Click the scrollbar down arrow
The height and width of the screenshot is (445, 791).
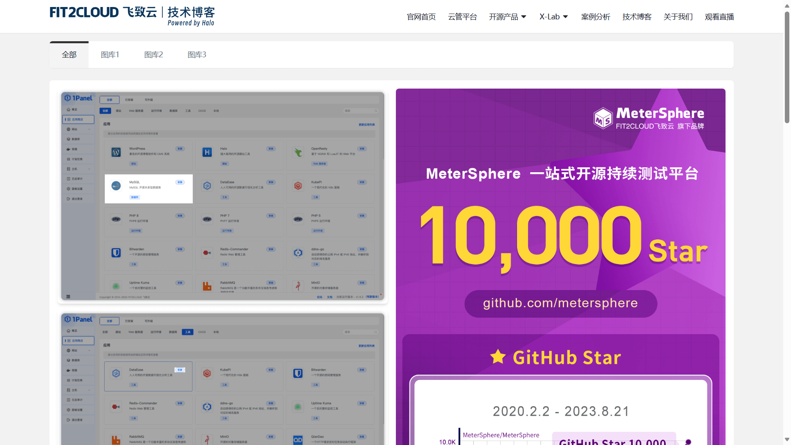pos(787,440)
